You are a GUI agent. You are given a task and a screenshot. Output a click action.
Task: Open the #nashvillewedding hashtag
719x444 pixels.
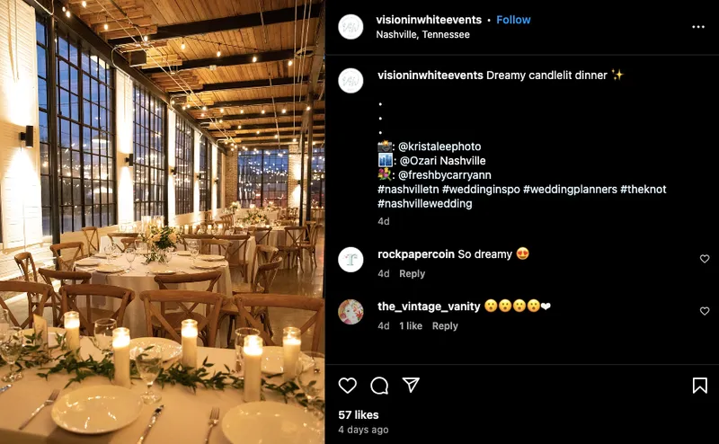[x=424, y=203]
